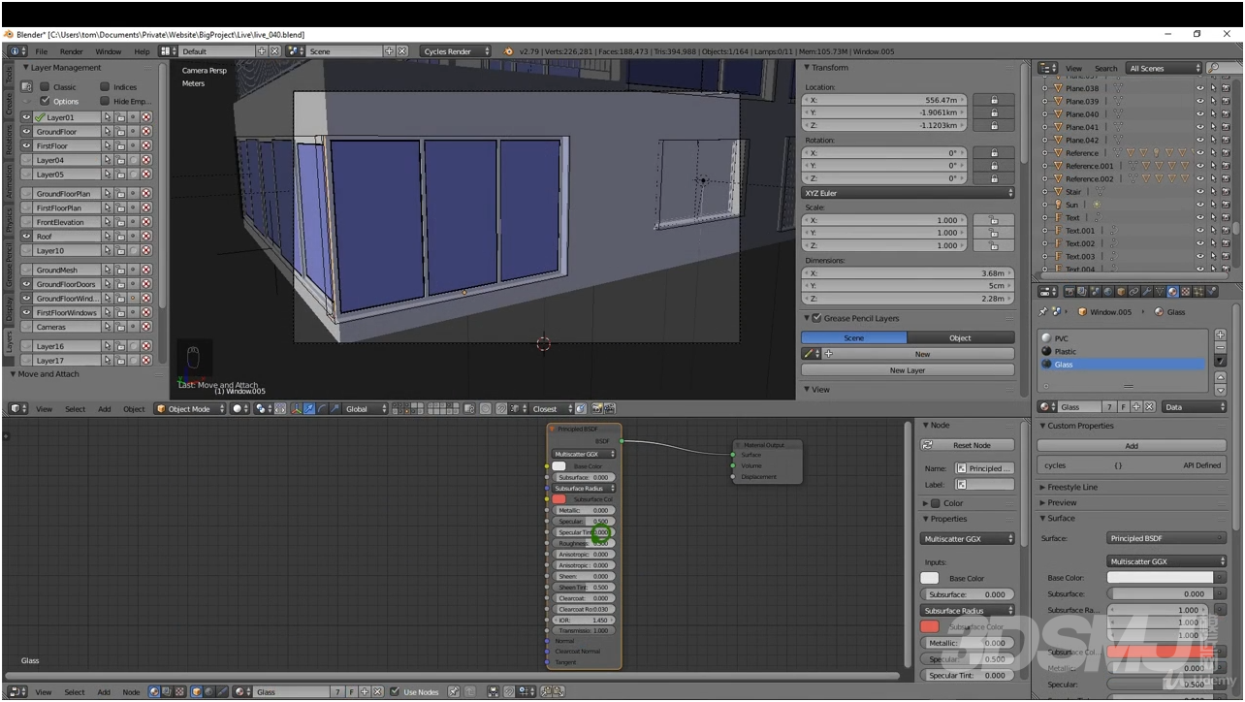
Task: Add a new screen layout with the plus icon
Action: [x=262, y=51]
